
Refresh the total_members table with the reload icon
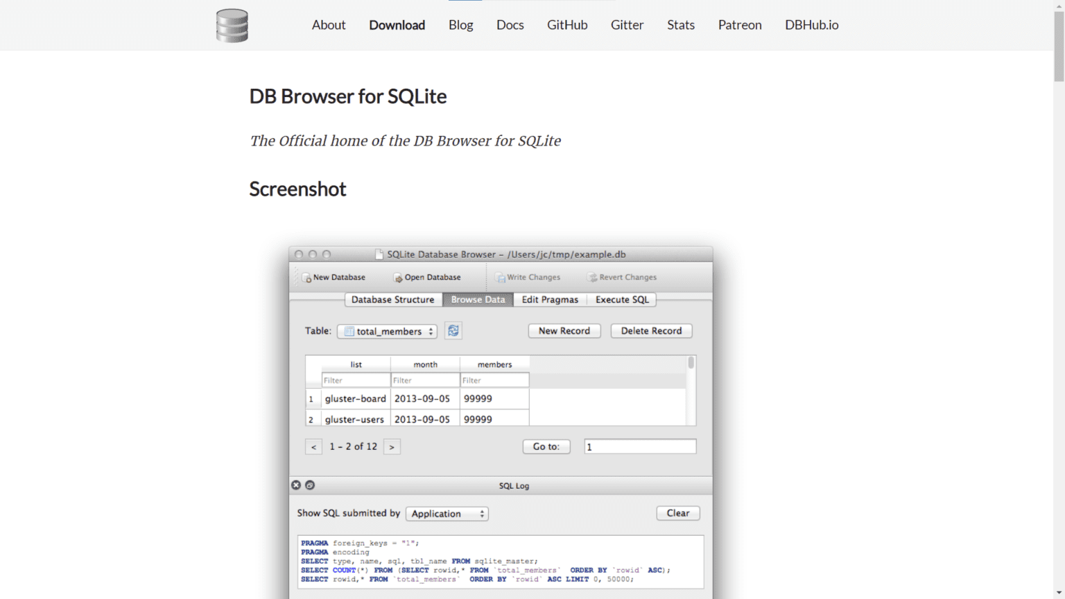pyautogui.click(x=453, y=331)
